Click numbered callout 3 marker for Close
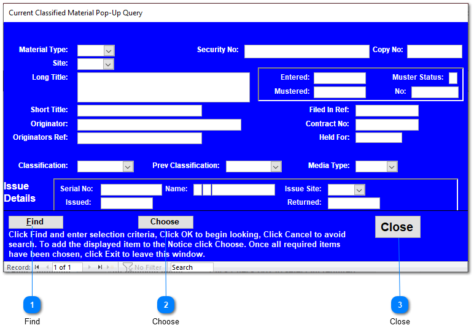This screenshot has height=336, width=474. point(400,304)
